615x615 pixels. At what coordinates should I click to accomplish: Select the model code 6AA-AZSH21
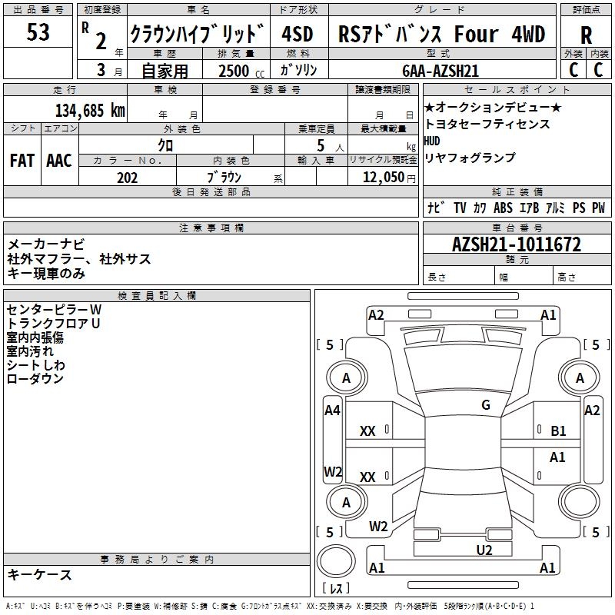coord(440,71)
